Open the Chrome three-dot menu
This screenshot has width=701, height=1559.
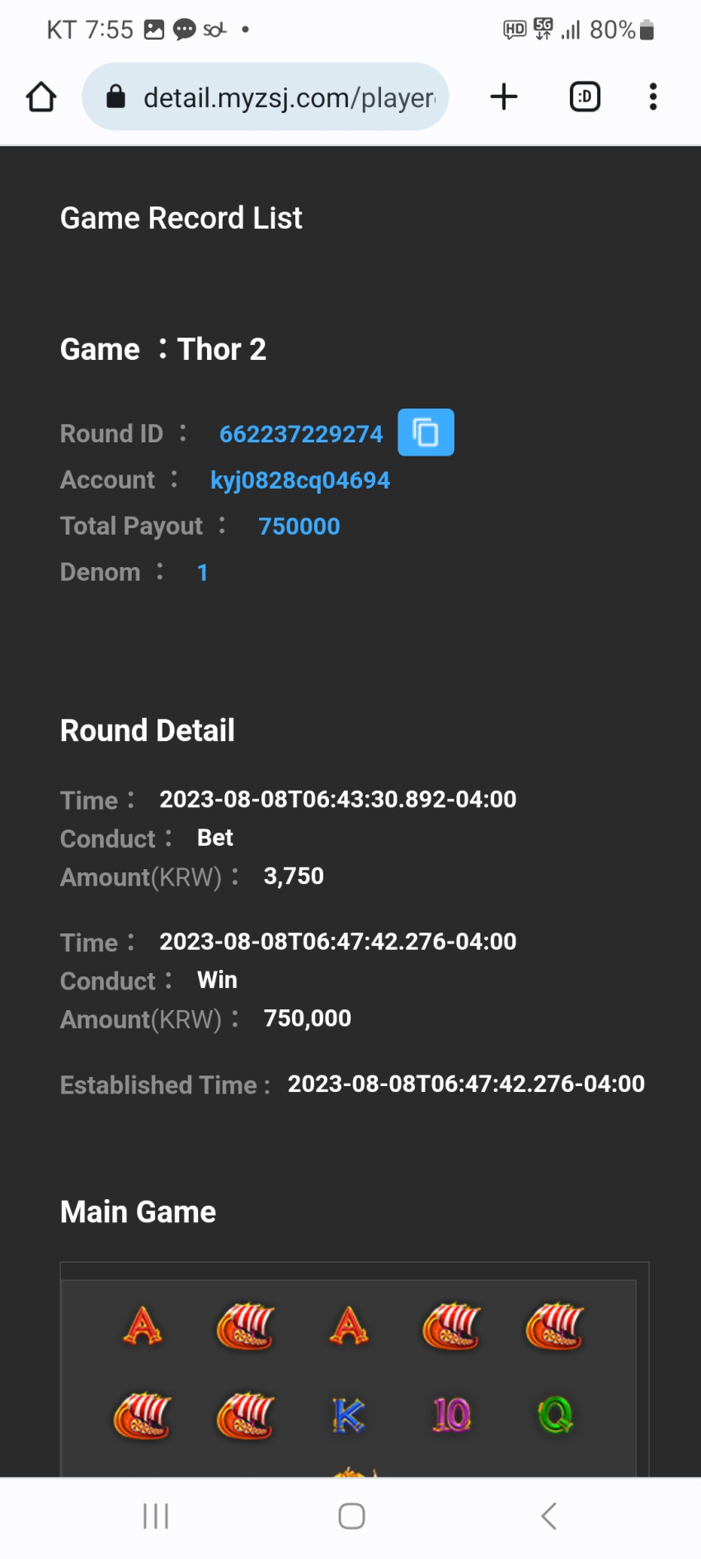coord(653,97)
